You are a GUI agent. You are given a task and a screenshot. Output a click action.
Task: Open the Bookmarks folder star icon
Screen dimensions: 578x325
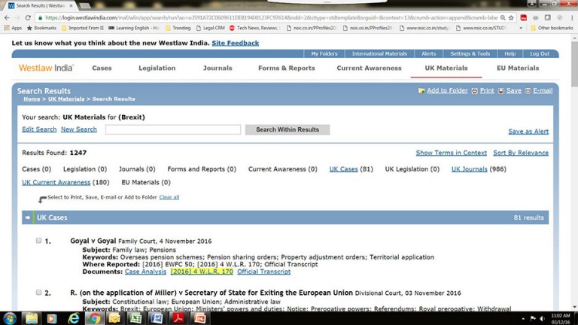[30, 28]
